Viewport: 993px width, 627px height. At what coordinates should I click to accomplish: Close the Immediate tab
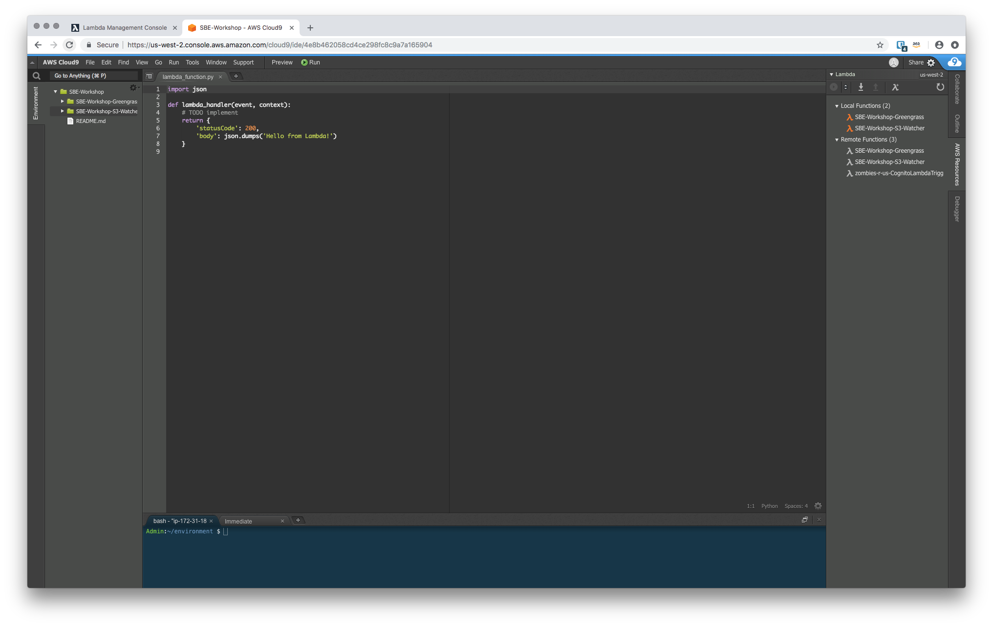pyautogui.click(x=282, y=521)
